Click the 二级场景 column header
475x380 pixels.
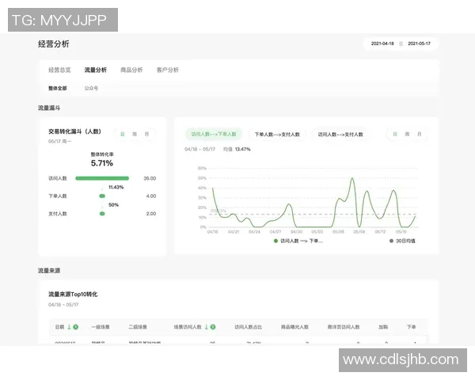[138, 327]
